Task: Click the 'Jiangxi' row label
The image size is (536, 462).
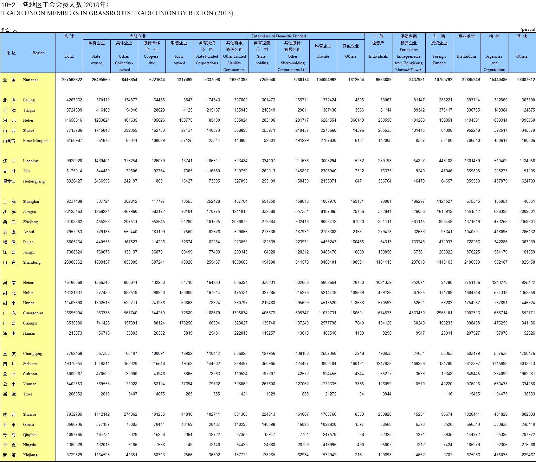Action: click(29, 252)
